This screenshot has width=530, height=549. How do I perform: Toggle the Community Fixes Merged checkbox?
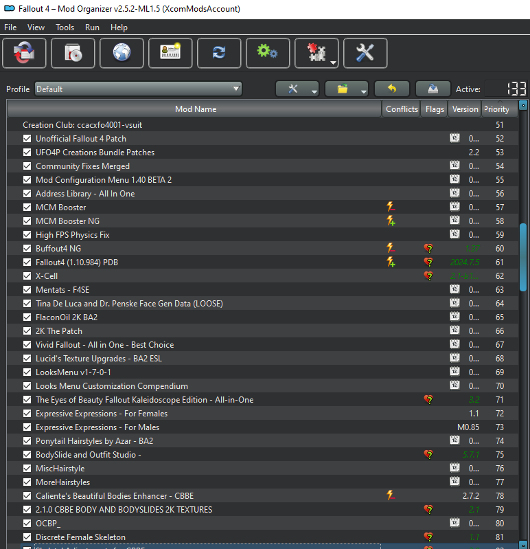[27, 166]
